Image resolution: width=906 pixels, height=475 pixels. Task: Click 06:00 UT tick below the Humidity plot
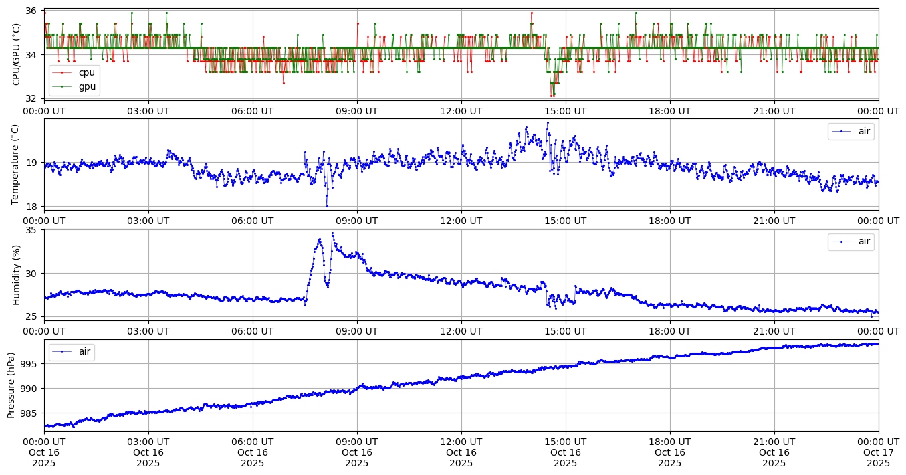tap(252, 330)
